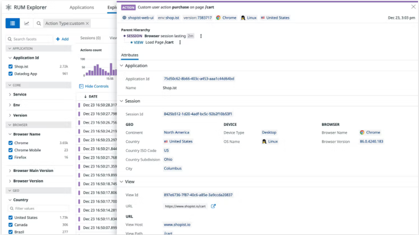419x235 pixels.
Task: Expand the Browser Version facet
Action: pyautogui.click(x=10, y=181)
